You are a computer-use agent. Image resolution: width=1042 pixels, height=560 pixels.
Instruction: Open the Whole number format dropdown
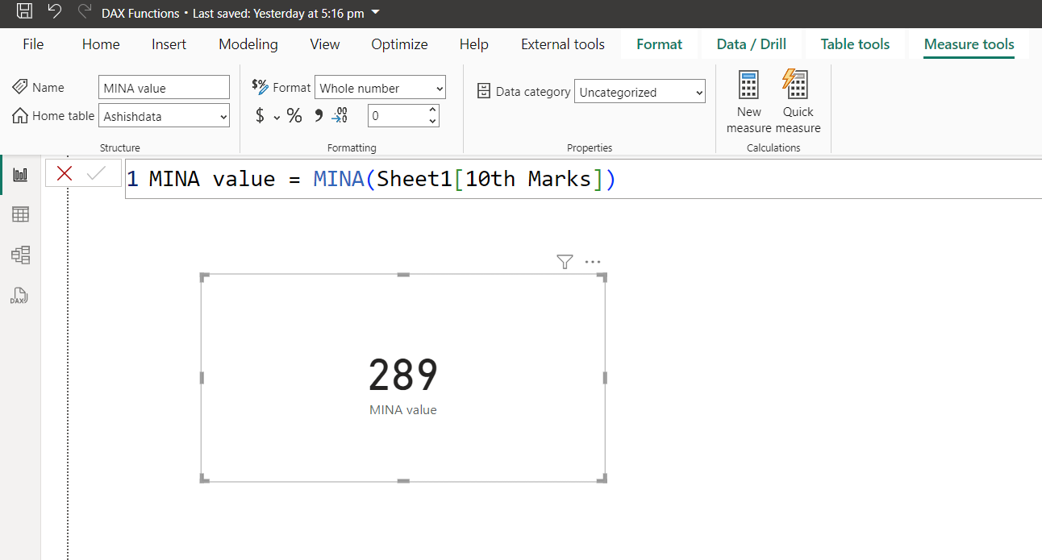click(x=380, y=87)
